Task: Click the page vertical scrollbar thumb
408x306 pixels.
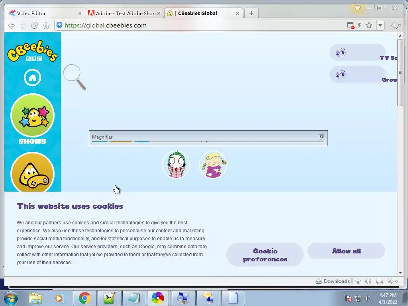Action: coord(400,73)
